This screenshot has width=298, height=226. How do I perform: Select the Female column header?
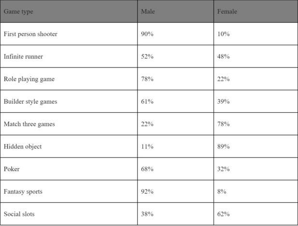point(227,12)
